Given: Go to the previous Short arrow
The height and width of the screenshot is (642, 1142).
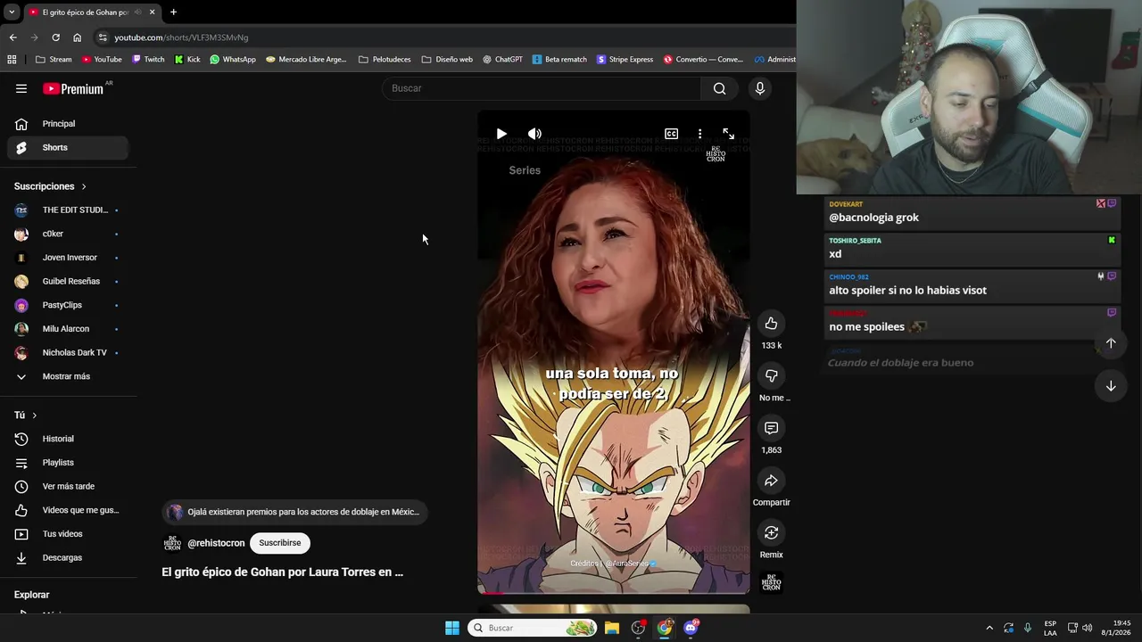Looking at the screenshot, I should (x=1111, y=343).
